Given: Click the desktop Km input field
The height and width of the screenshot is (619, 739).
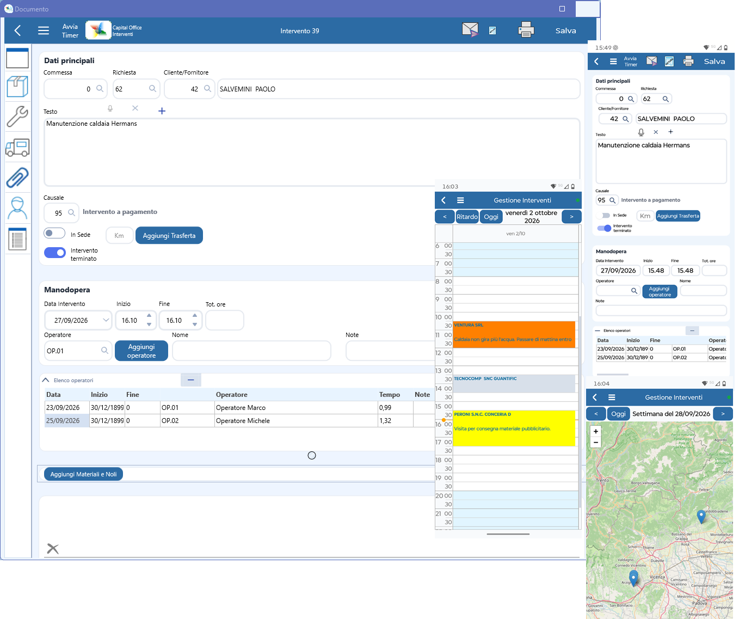Looking at the screenshot, I should 119,236.
